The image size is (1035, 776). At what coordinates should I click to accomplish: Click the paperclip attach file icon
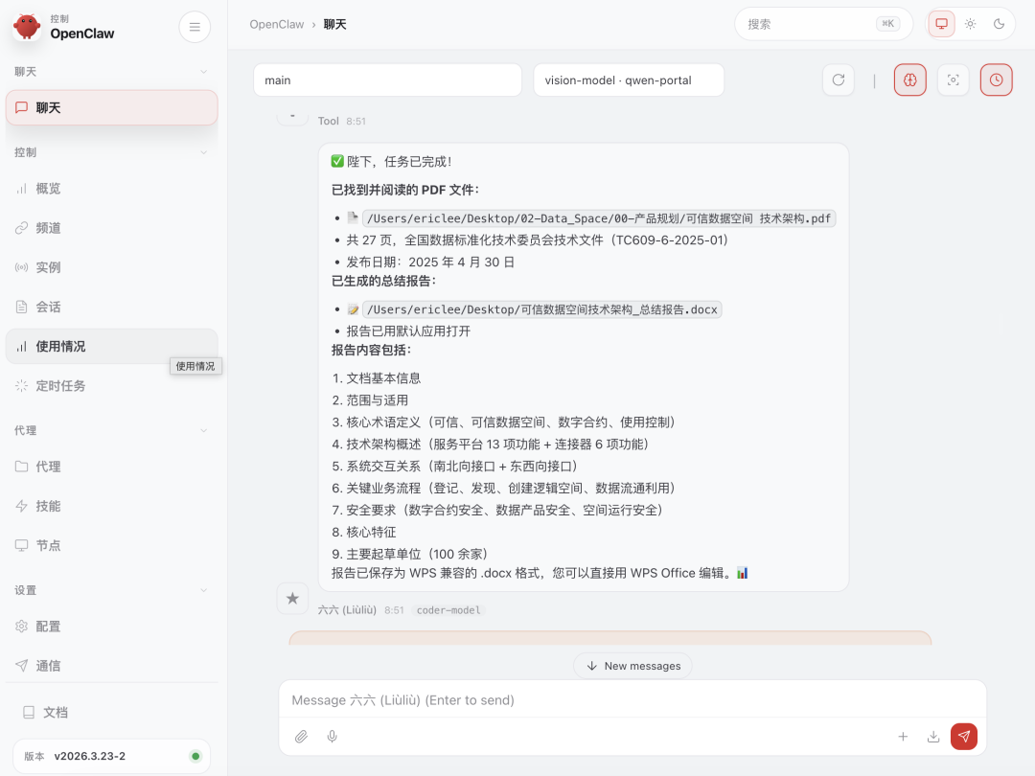click(301, 737)
